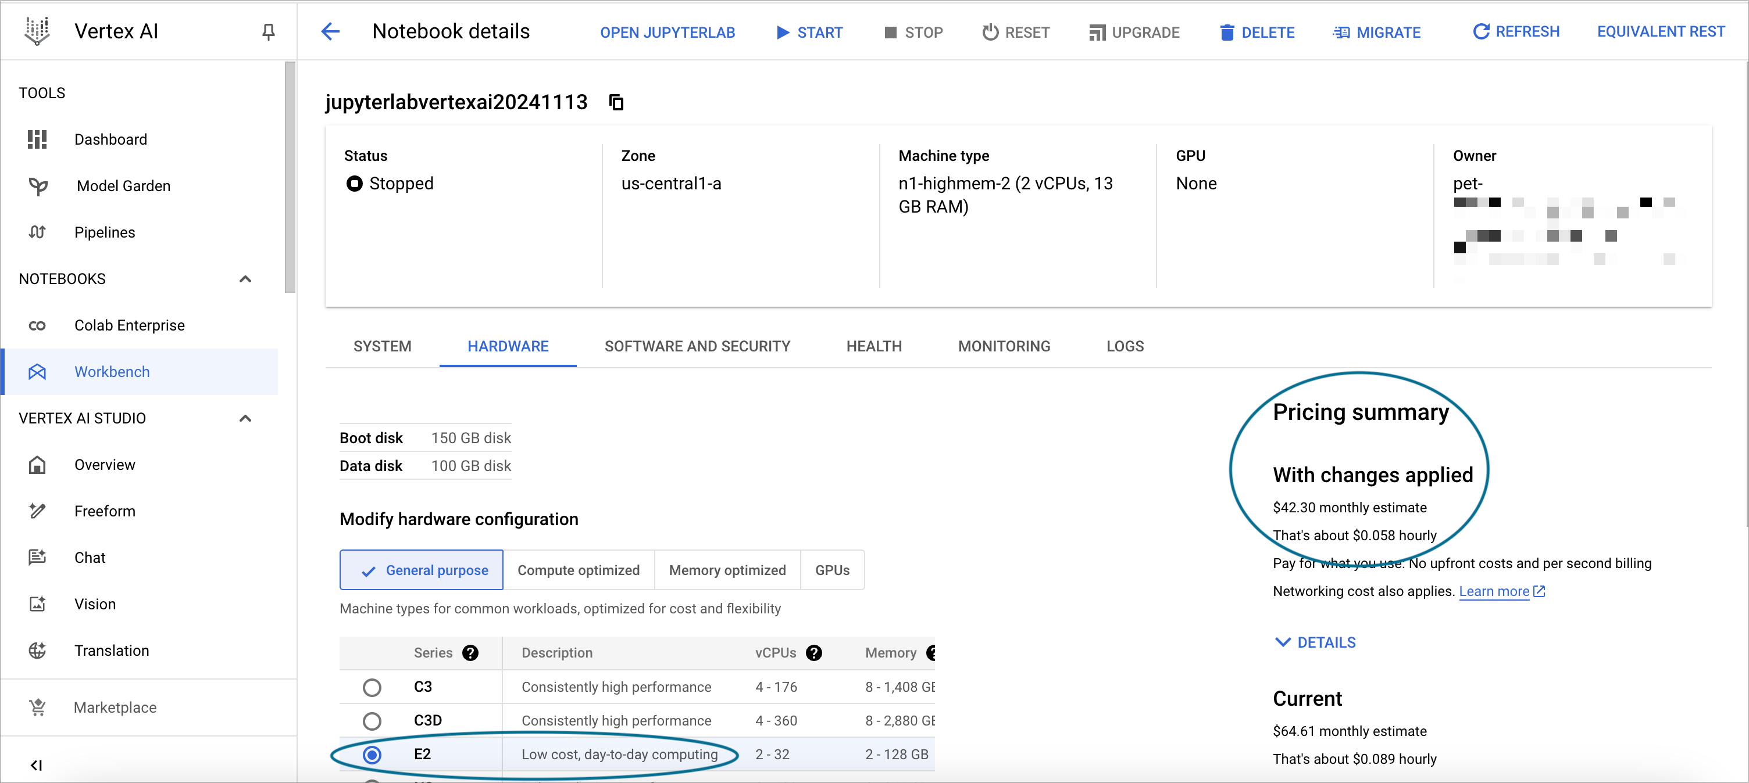Click the n1-highmem-2 machine type text

[x=1005, y=195]
